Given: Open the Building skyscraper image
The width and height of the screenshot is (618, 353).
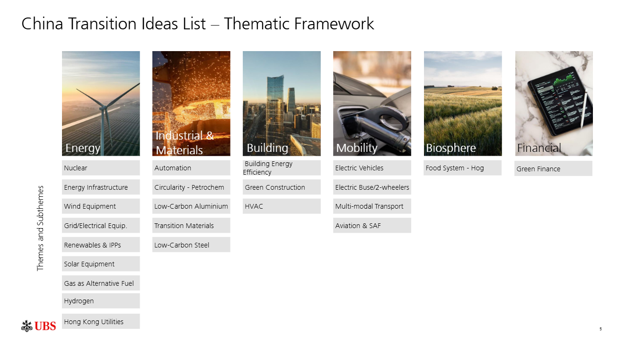Looking at the screenshot, I should coord(282,103).
